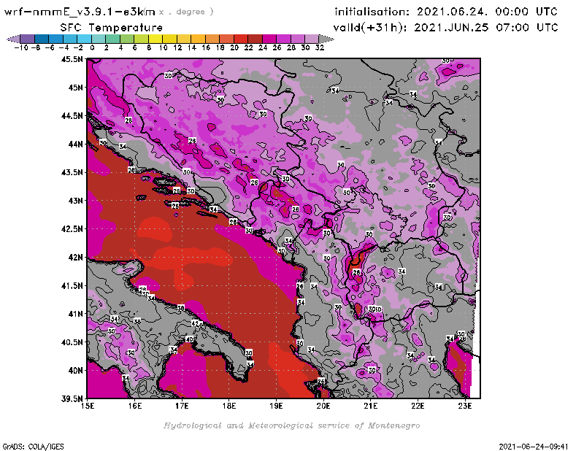Click the '45N' latitude label
The image size is (584, 451).
click(76, 87)
